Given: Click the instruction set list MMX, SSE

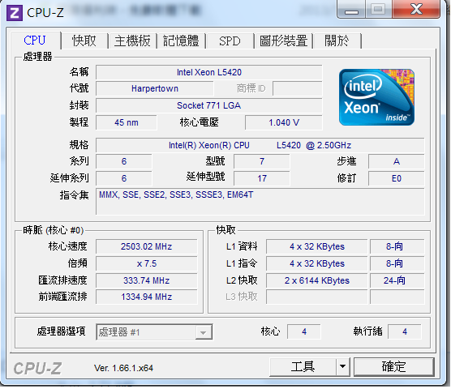Looking at the screenshot, I should (260, 202).
